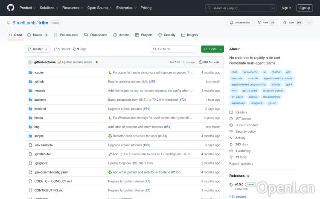Click the Go to file field
The height and width of the screenshot is (199, 320).
174,49
